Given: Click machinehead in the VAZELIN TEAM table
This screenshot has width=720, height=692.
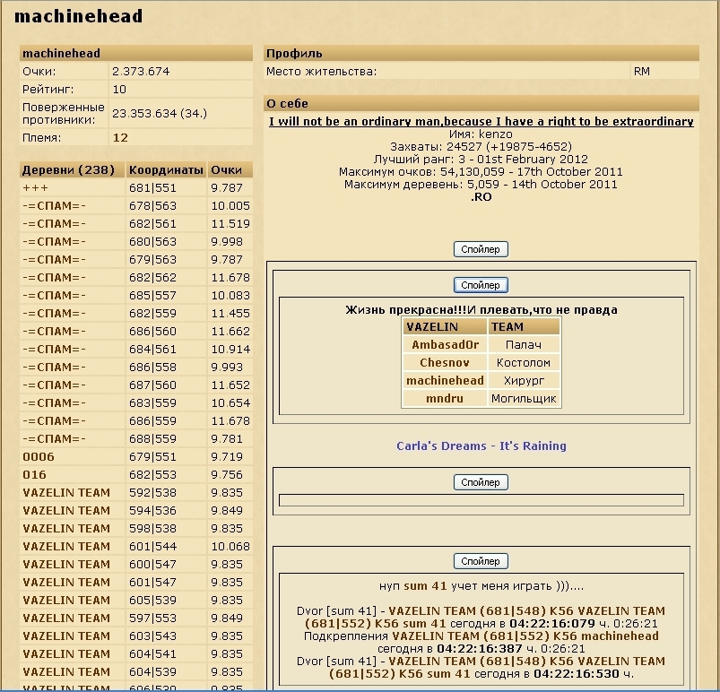Looking at the screenshot, I should pos(445,381).
